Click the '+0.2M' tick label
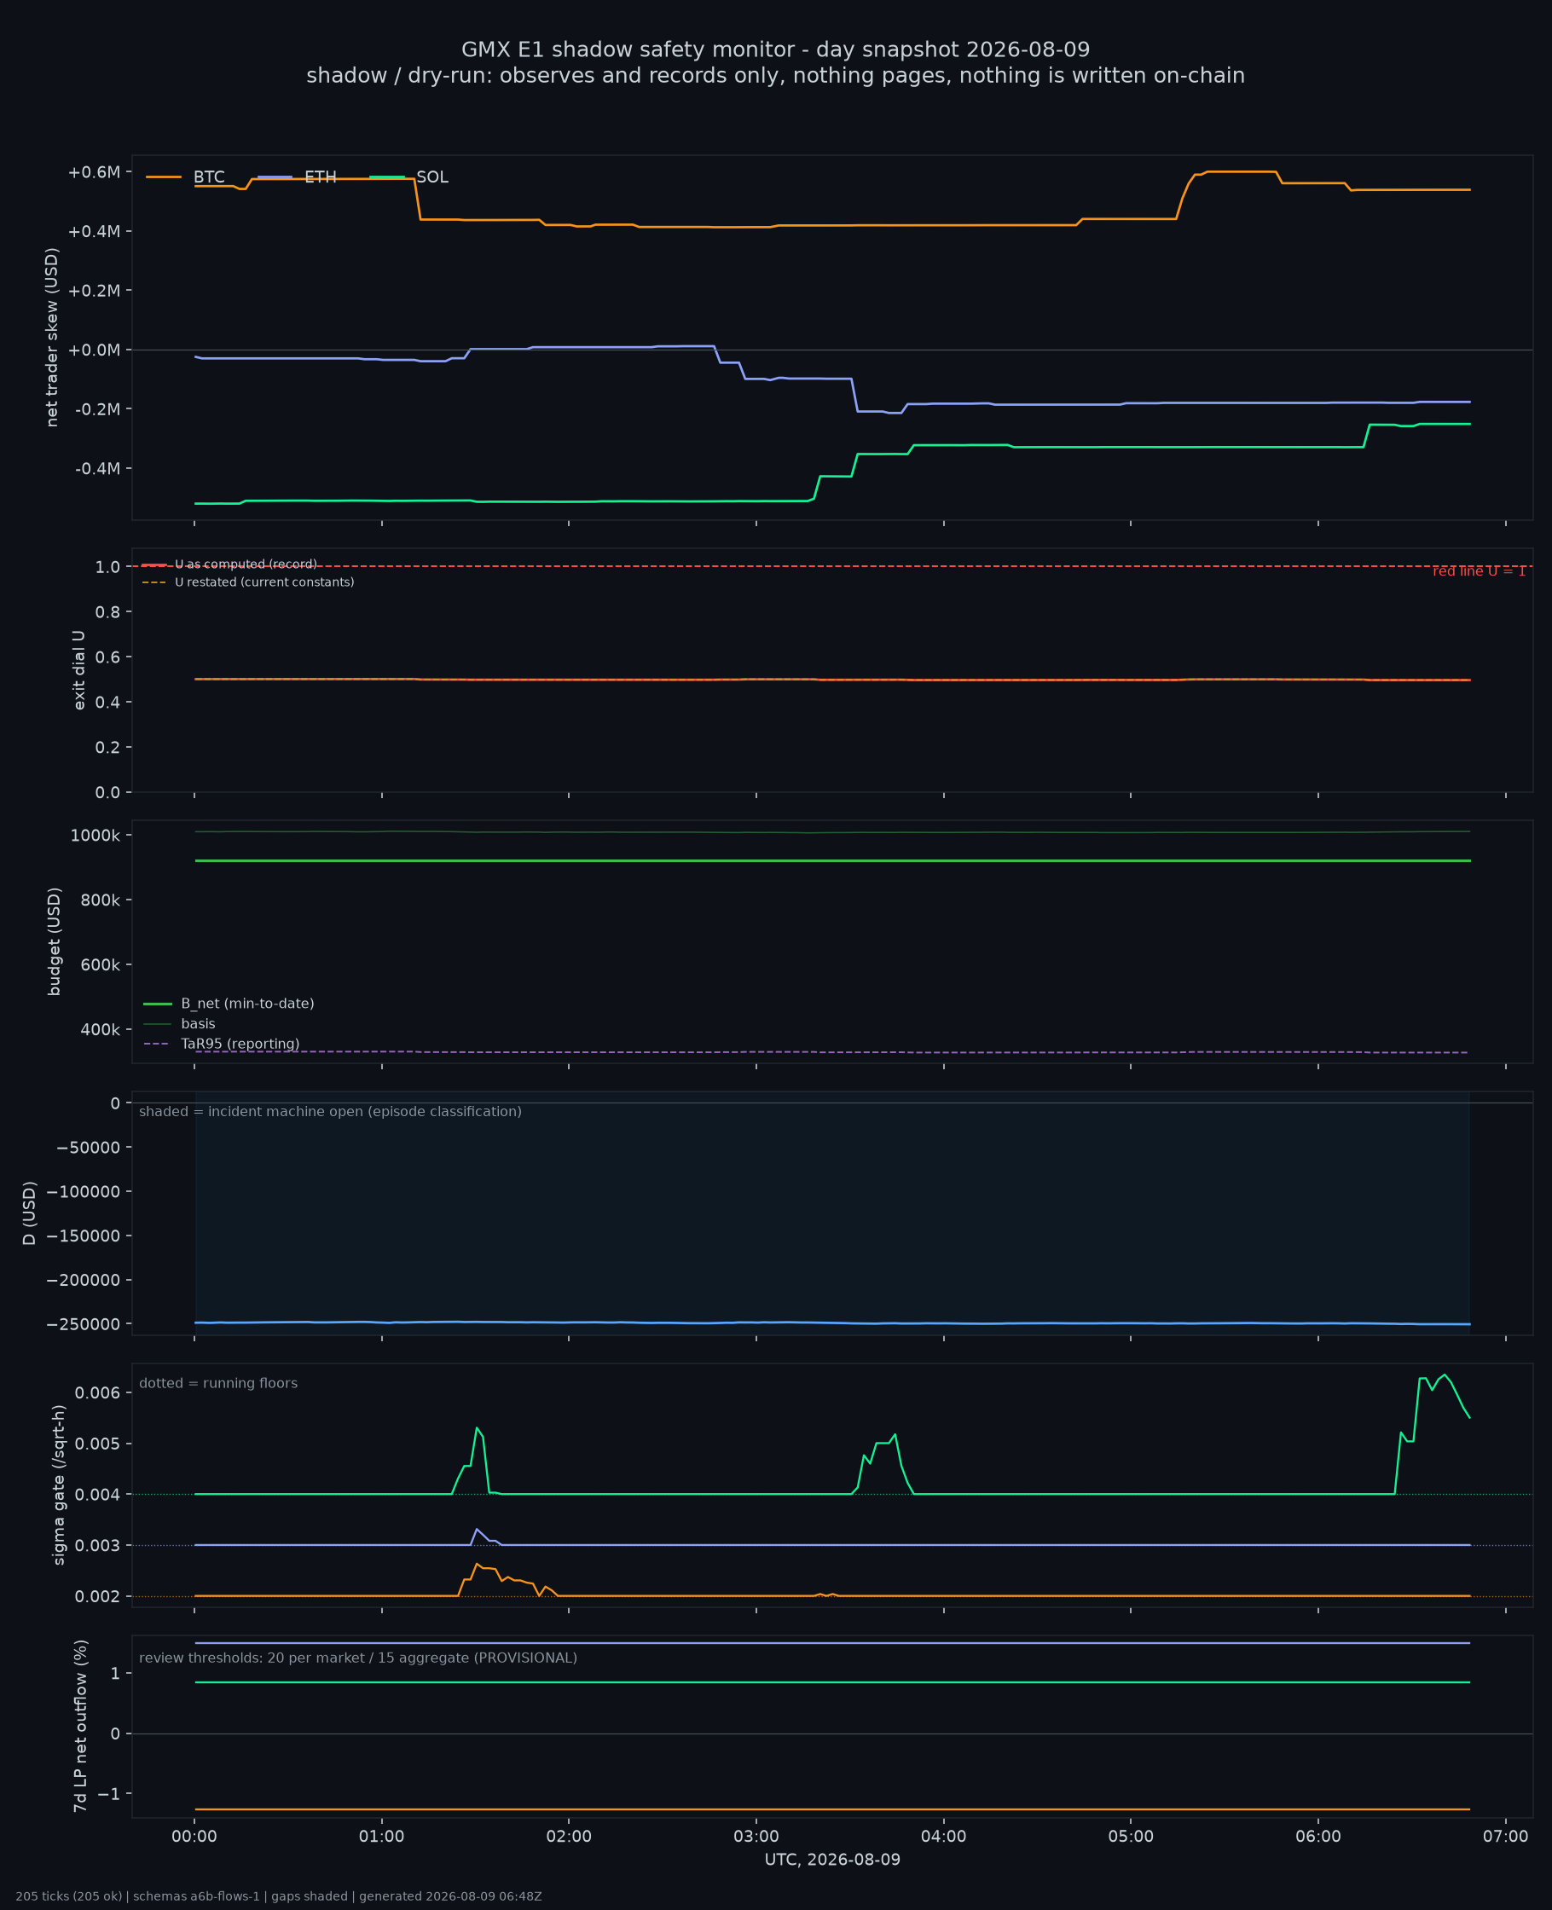 (x=94, y=291)
